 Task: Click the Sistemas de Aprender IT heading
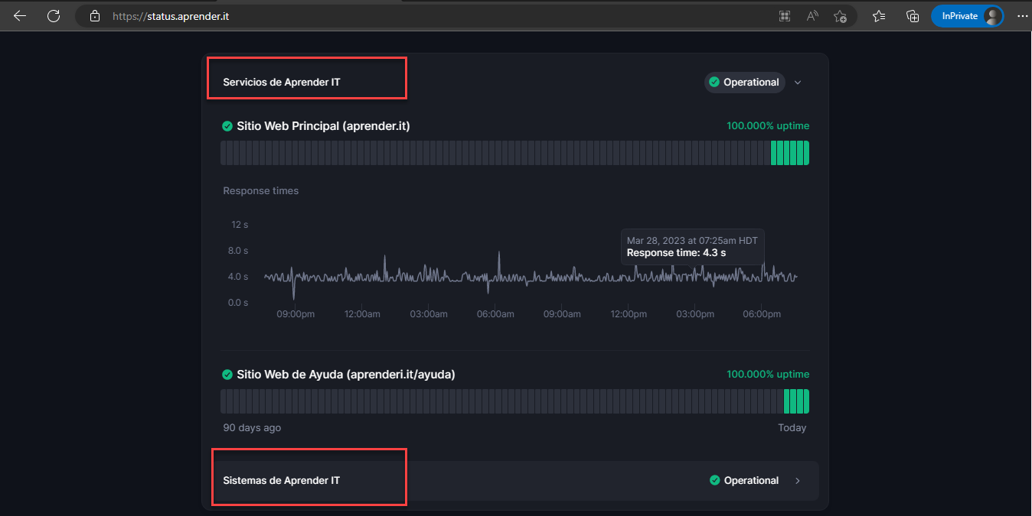[281, 481]
